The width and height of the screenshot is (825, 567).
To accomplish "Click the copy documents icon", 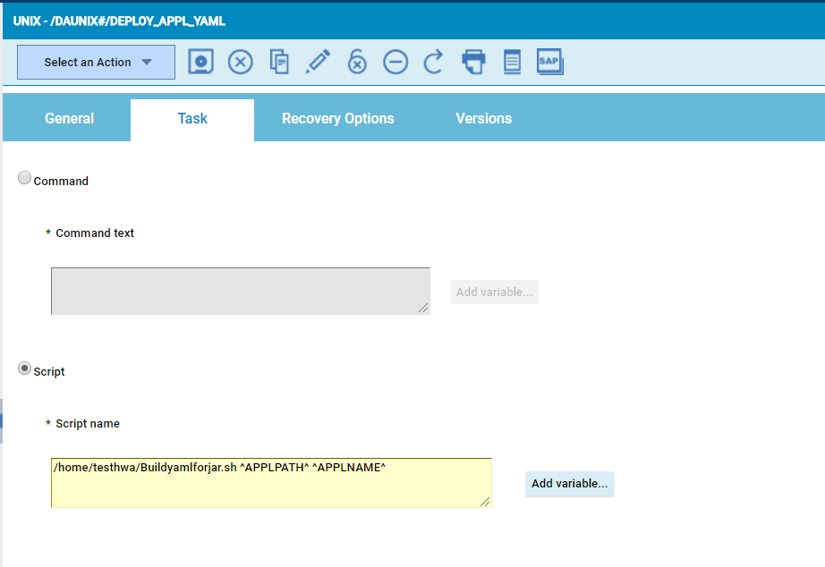I will click(280, 62).
